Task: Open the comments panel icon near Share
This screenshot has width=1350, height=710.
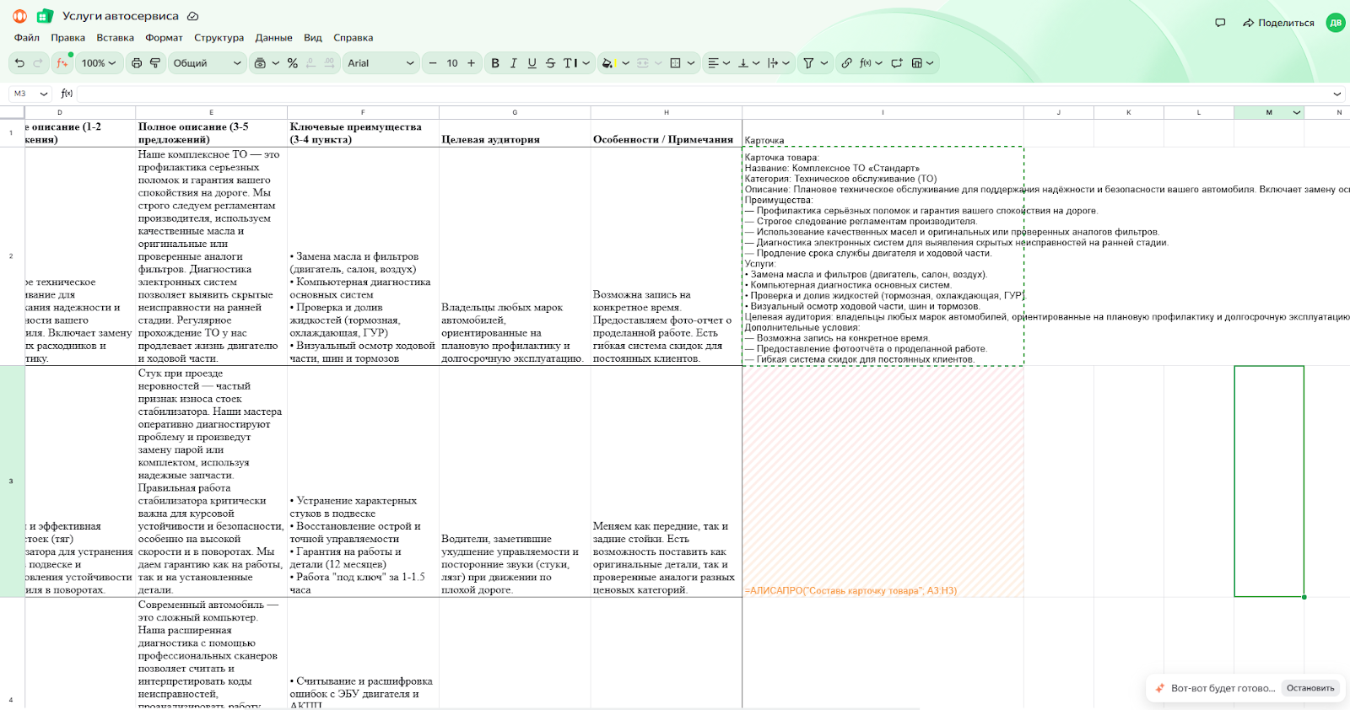Action: pos(1220,23)
